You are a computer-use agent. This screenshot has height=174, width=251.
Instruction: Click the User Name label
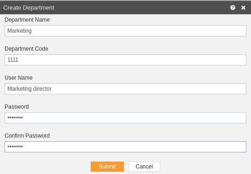point(18,78)
